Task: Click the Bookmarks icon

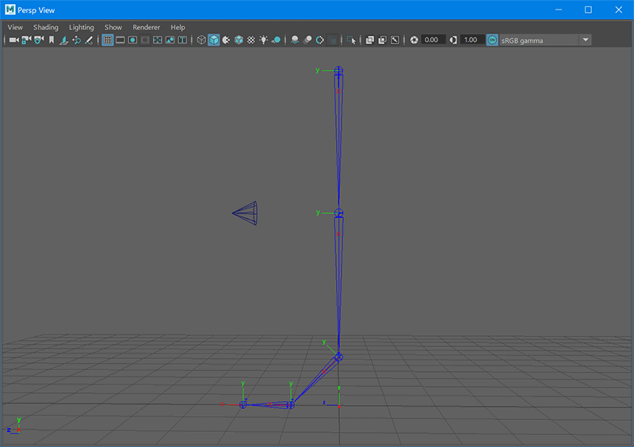Action: coord(52,40)
